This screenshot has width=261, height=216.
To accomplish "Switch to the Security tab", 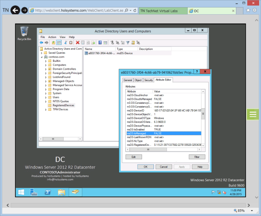I will (x=148, y=80).
